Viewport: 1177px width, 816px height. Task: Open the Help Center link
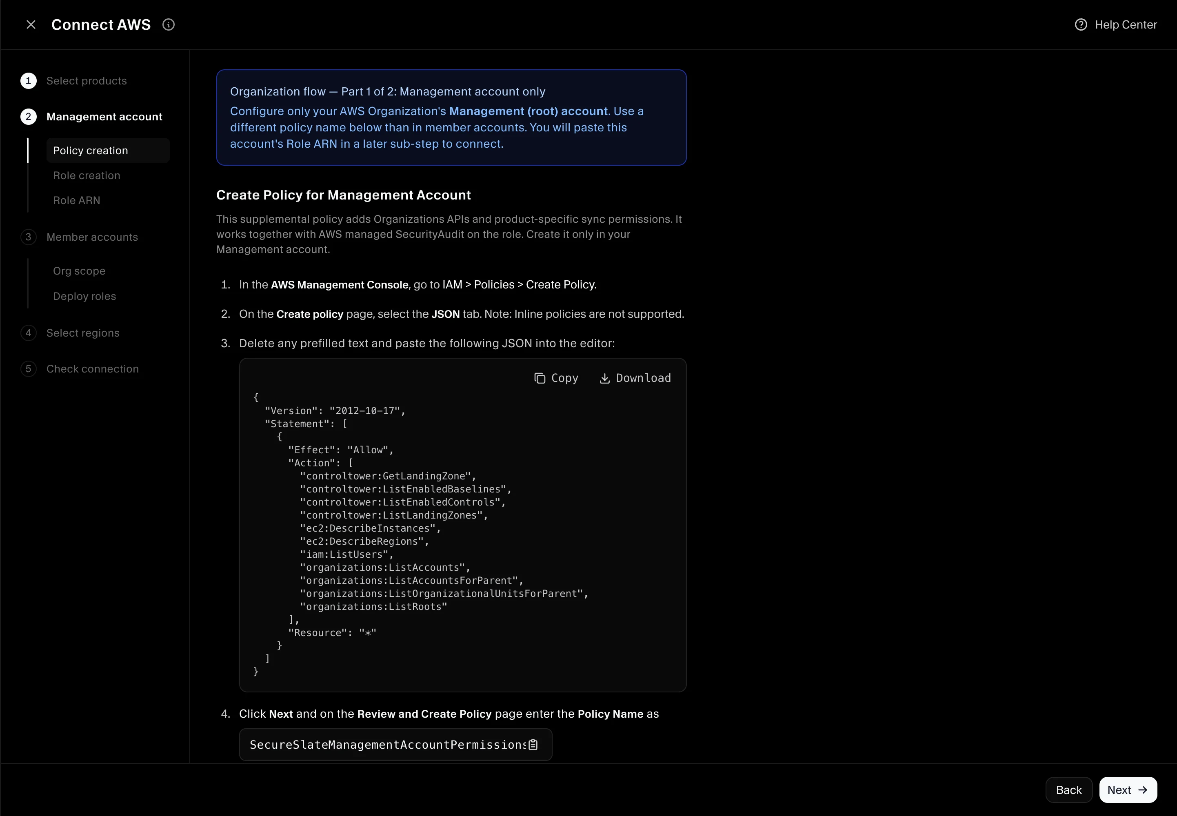pos(1116,24)
